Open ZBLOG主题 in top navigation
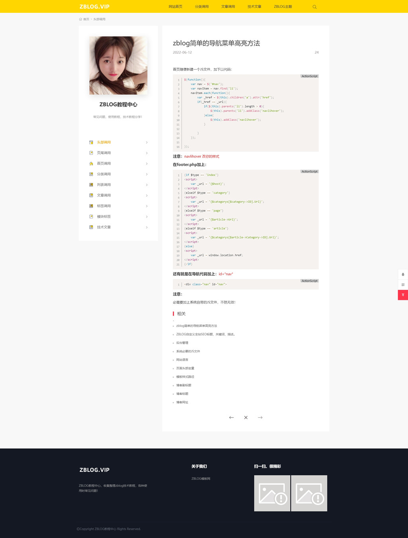Image resolution: width=408 pixels, height=538 pixels. pyautogui.click(x=283, y=7)
